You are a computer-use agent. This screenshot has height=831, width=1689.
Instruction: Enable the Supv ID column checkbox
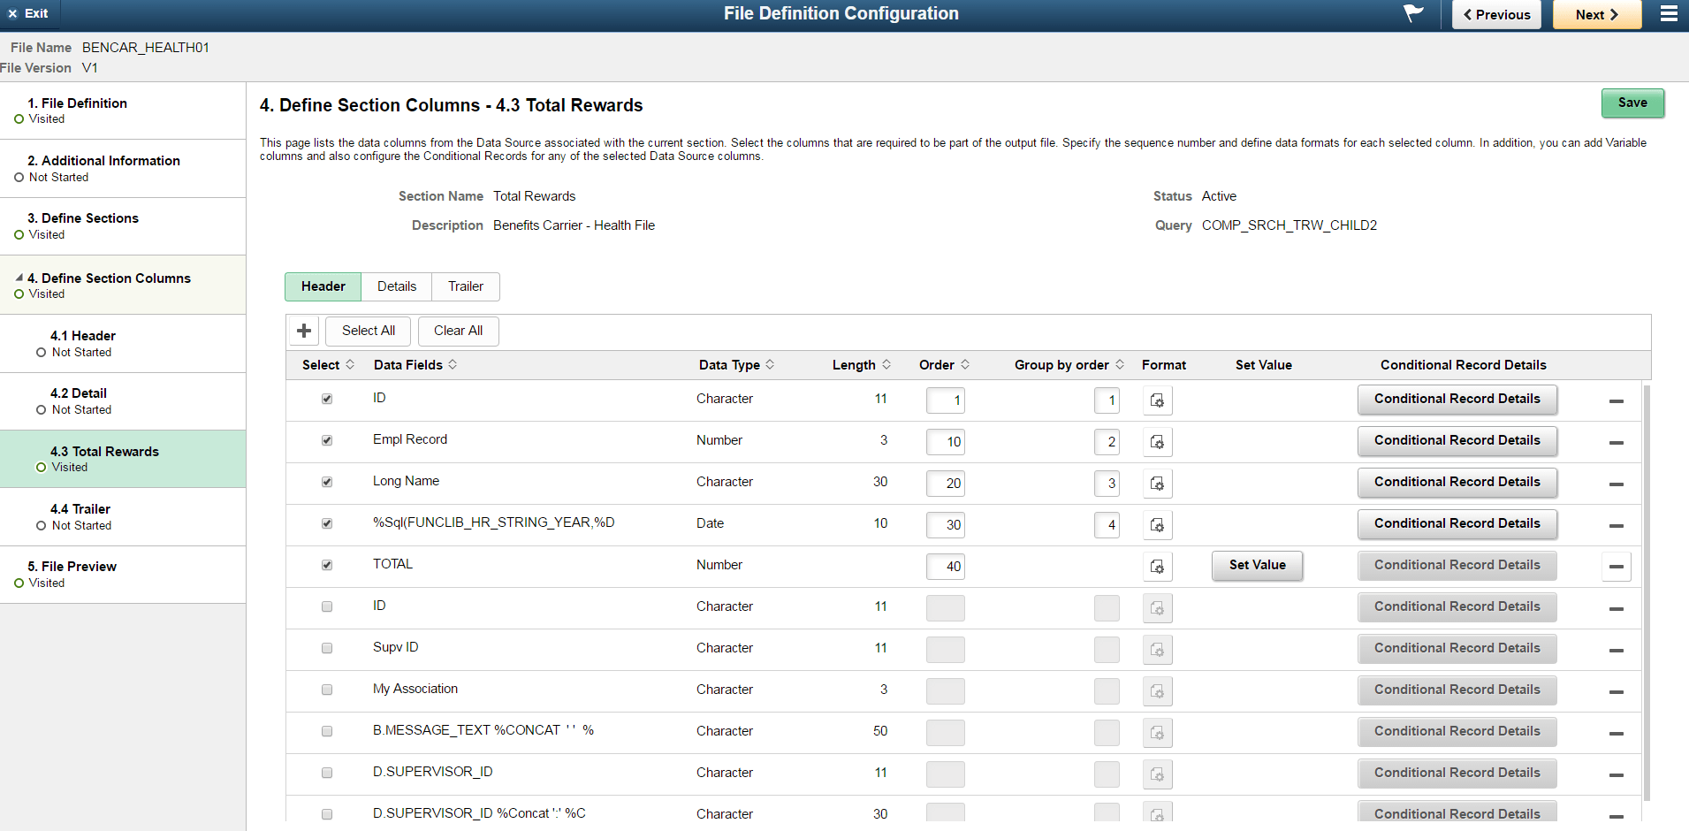click(x=326, y=648)
